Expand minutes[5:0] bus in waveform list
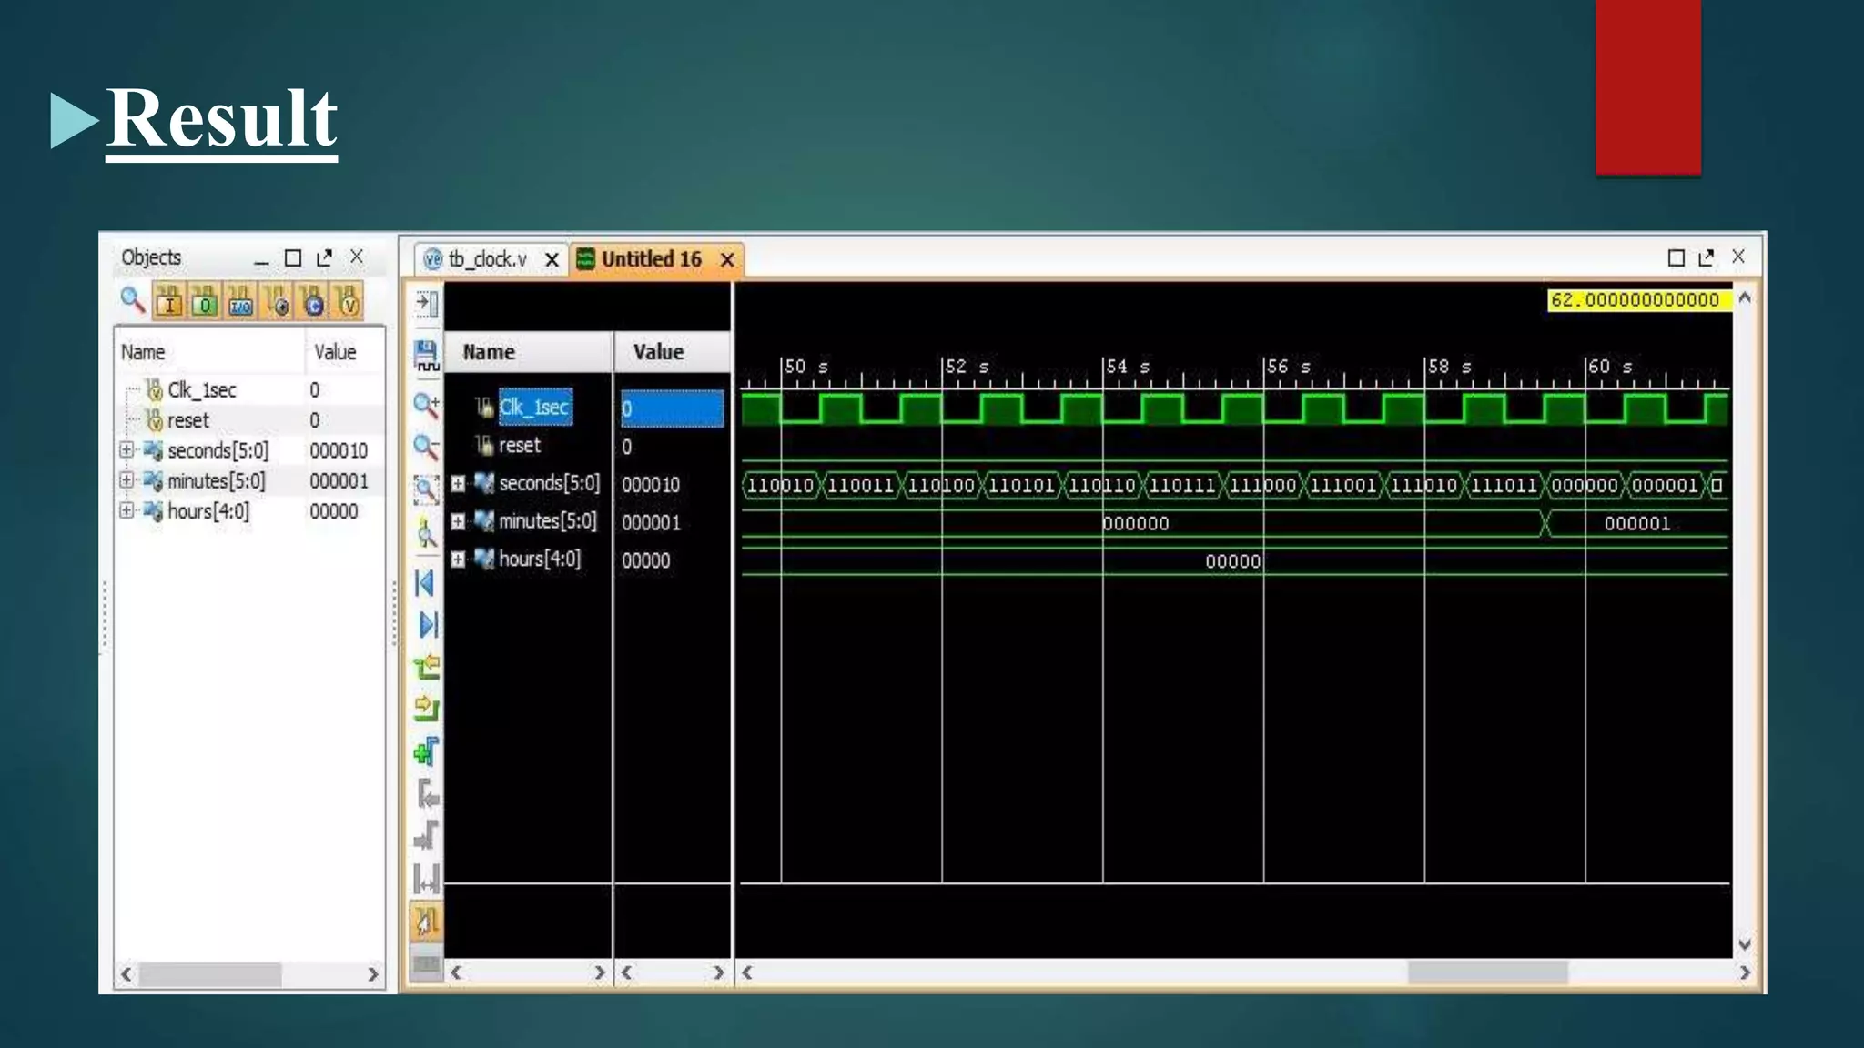The width and height of the screenshot is (1864, 1048). point(458,522)
